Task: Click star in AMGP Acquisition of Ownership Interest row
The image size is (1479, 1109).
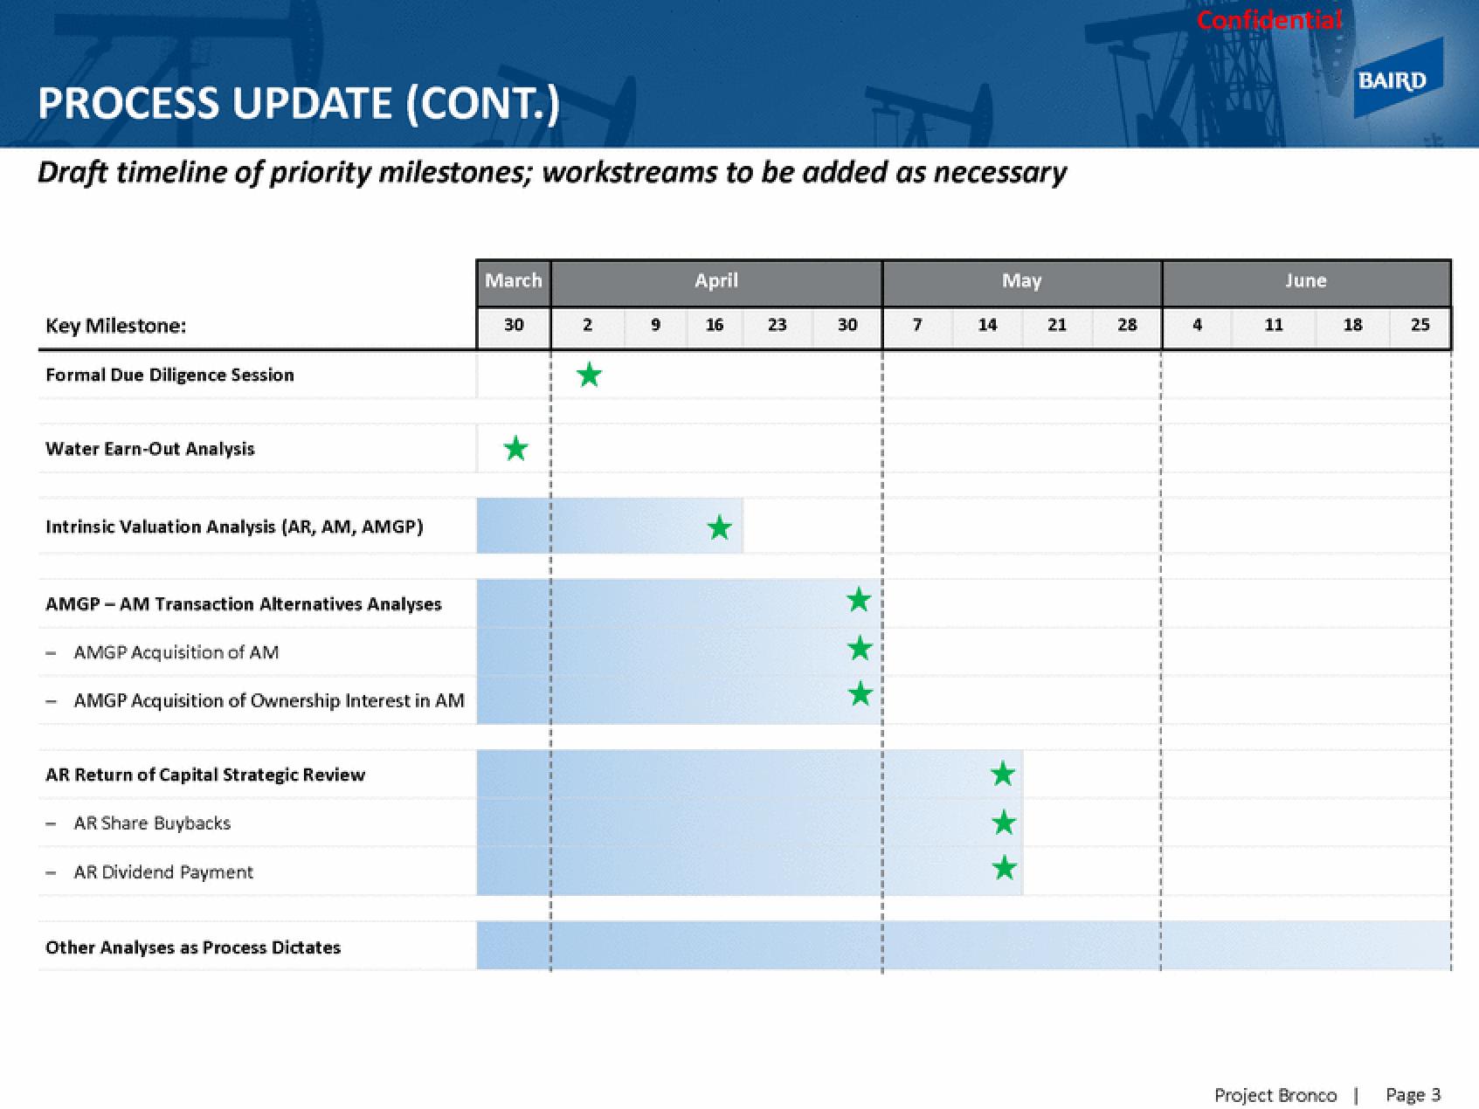Action: tap(860, 694)
